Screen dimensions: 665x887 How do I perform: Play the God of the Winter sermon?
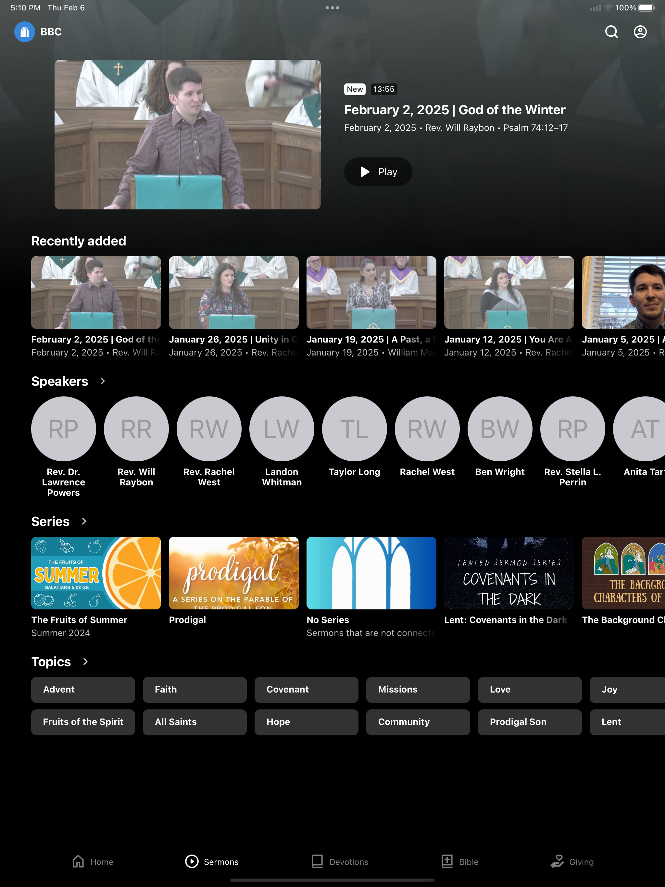378,172
